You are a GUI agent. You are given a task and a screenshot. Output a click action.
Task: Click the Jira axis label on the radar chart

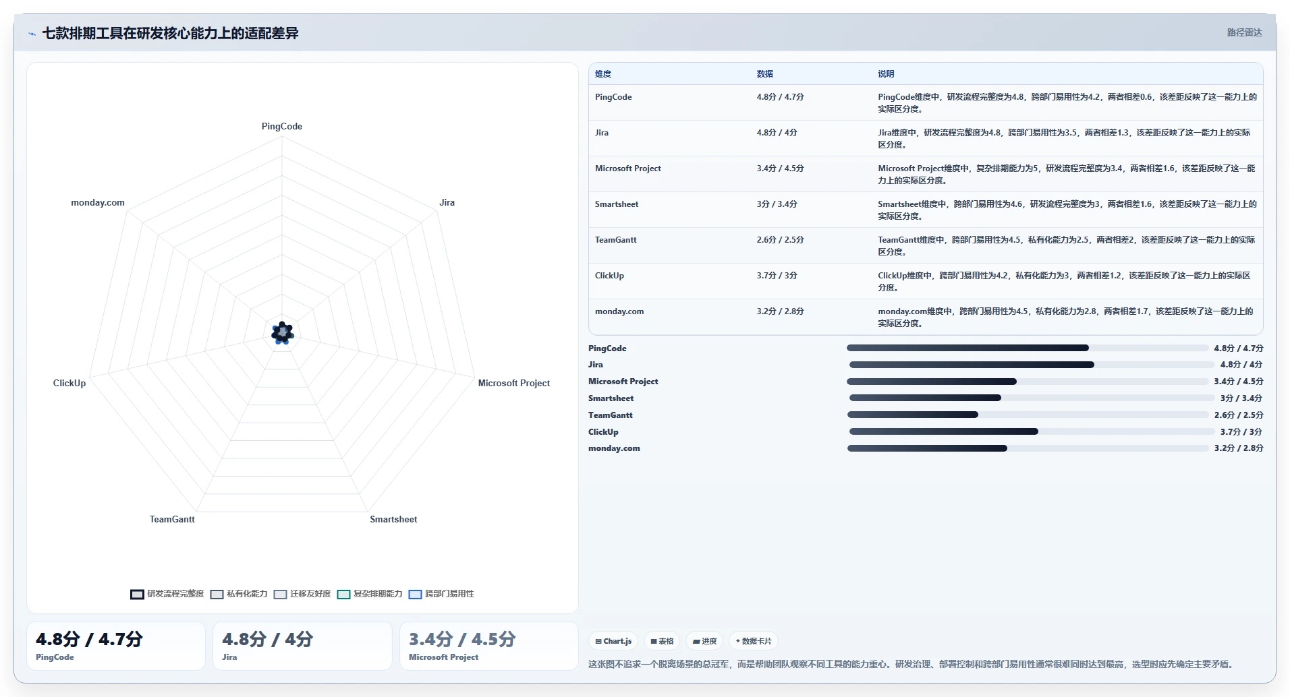tap(447, 203)
